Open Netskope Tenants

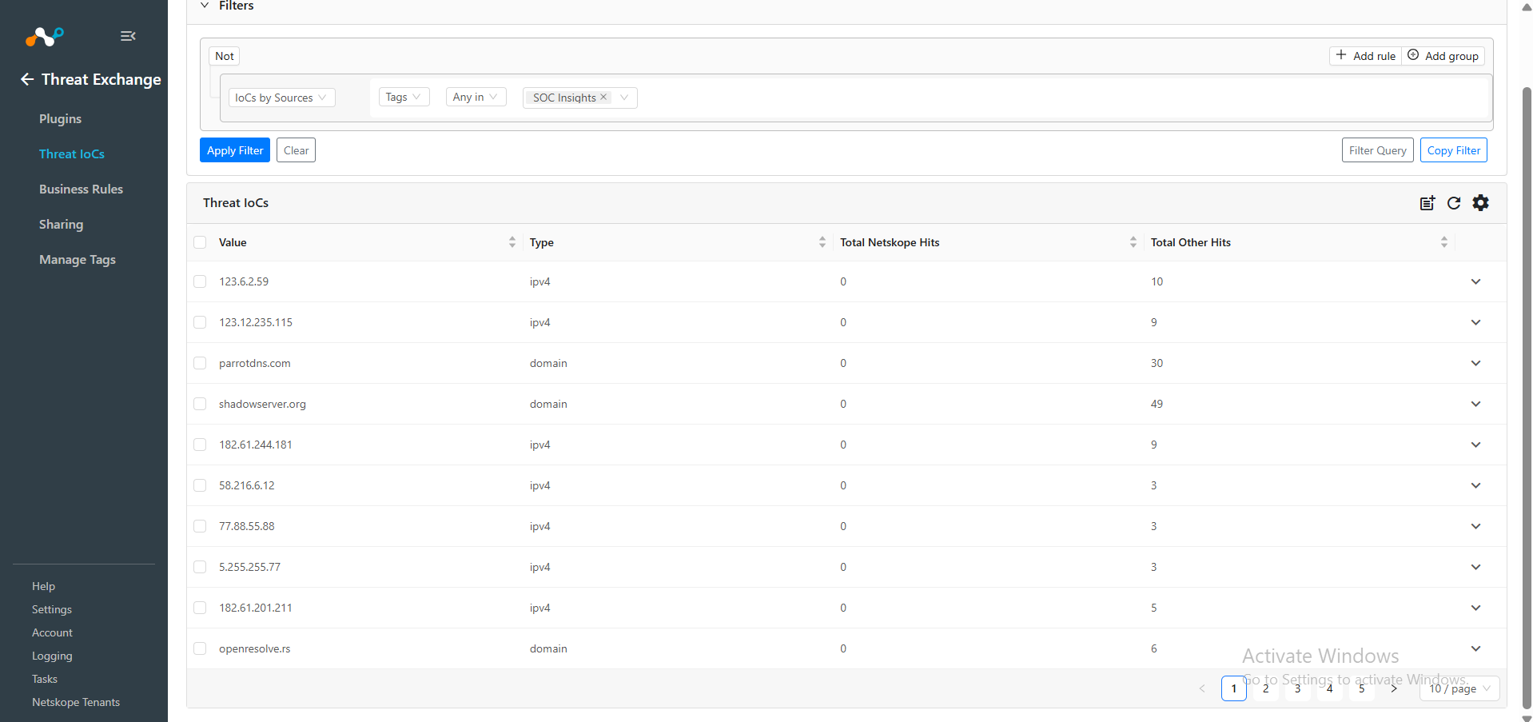76,702
